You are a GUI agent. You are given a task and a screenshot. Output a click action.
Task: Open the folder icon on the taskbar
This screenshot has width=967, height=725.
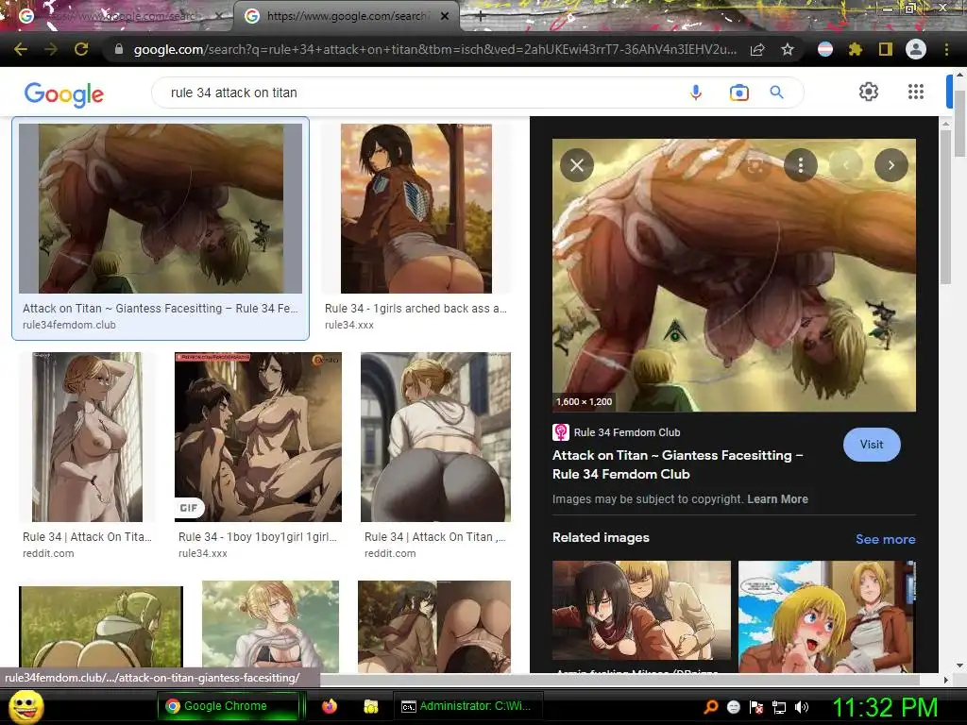coord(370,706)
